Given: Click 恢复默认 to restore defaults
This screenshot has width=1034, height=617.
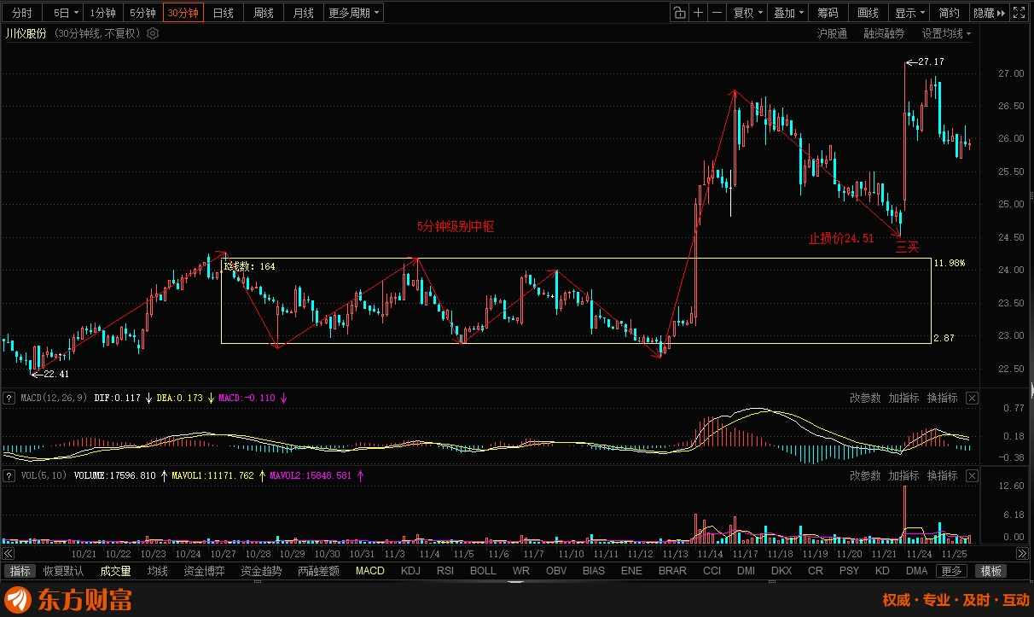Looking at the screenshot, I should (x=64, y=571).
